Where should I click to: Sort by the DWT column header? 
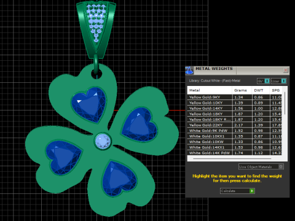(x=261, y=90)
